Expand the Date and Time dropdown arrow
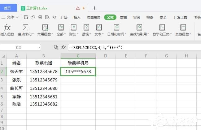 point(125,34)
